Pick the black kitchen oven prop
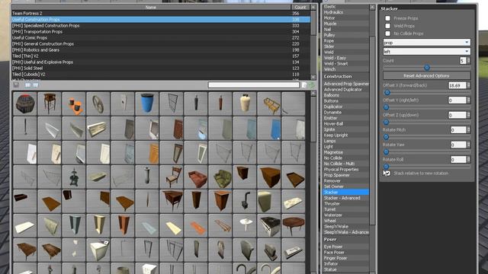The height and width of the screenshot is (274, 488). coord(269,225)
